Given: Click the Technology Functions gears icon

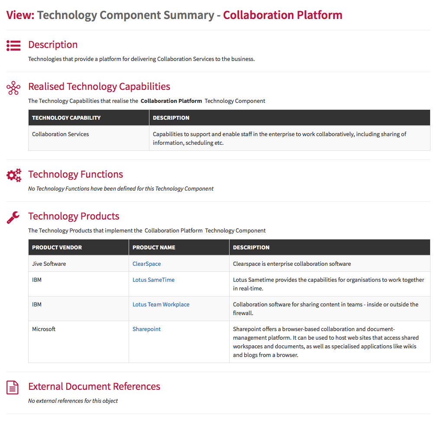Looking at the screenshot, I should [14, 175].
